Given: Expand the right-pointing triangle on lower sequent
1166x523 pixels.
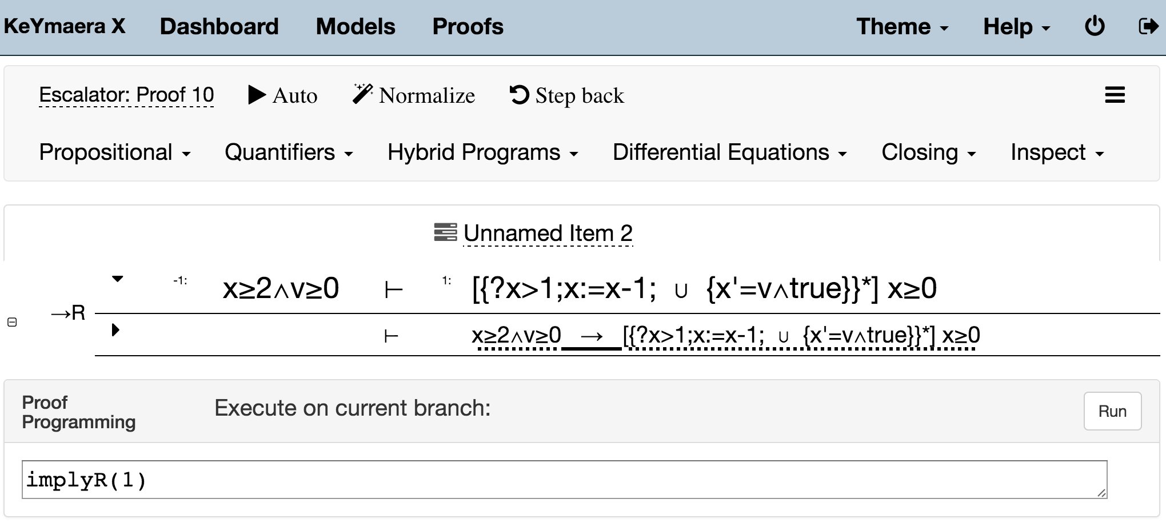Looking at the screenshot, I should [x=115, y=330].
